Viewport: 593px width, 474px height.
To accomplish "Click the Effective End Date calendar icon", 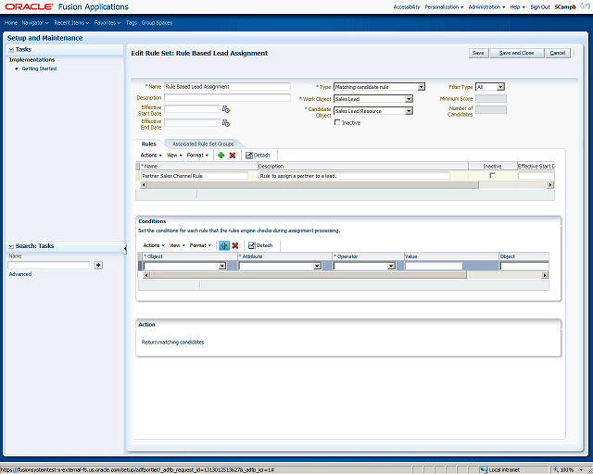I will (226, 123).
